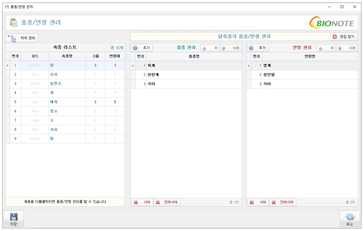
Task: Click the code cell 'goat'
Action: [35, 111]
